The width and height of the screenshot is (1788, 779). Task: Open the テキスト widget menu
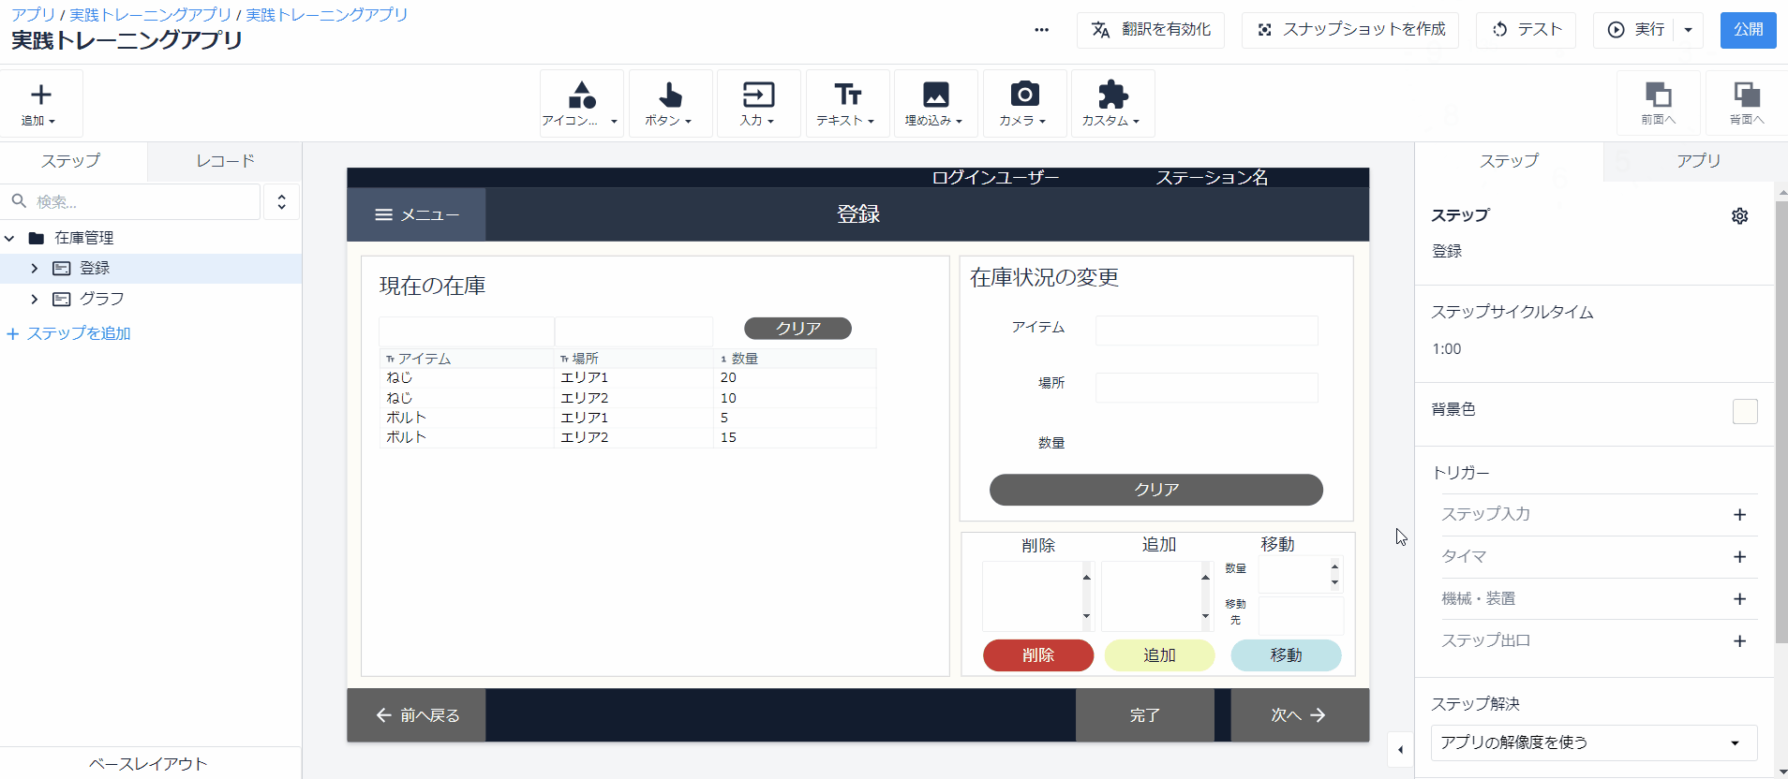[847, 103]
